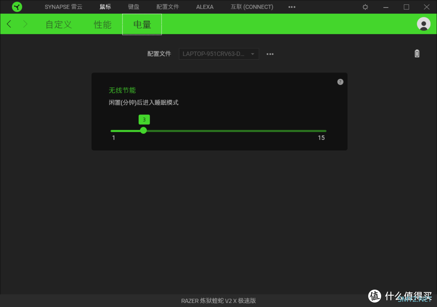Expand the LAPTOP-951CRV63 profile dropdown
The height and width of the screenshot is (307, 437).
[219, 54]
